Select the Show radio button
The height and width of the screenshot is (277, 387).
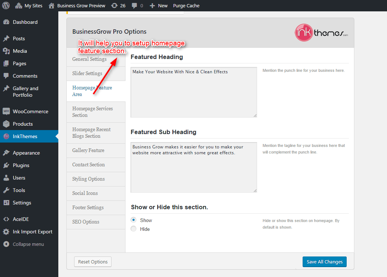[x=134, y=220]
